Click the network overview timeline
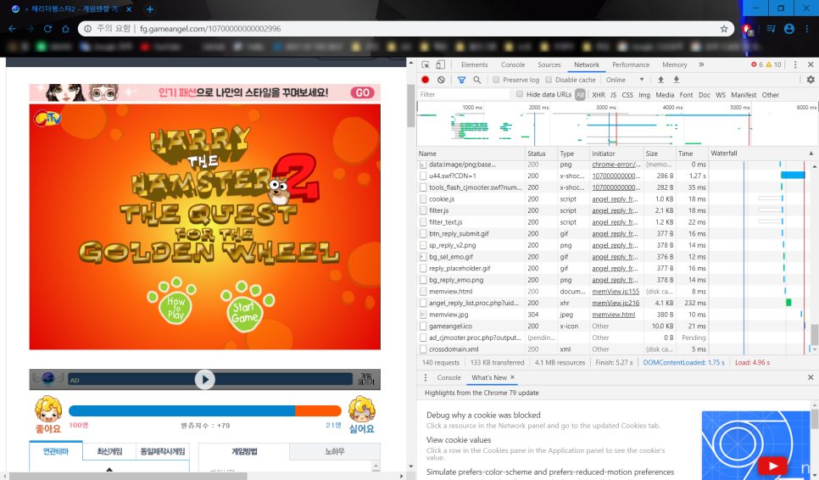Viewport: 819px width, 480px height. coord(617,125)
